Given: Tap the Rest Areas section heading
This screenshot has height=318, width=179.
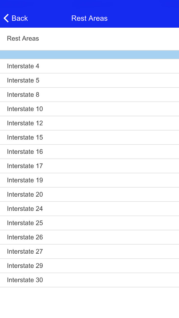Looking at the screenshot, I should [x=23, y=39].
